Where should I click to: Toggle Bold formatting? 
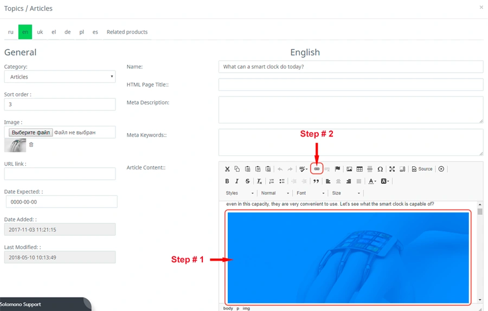point(227,182)
